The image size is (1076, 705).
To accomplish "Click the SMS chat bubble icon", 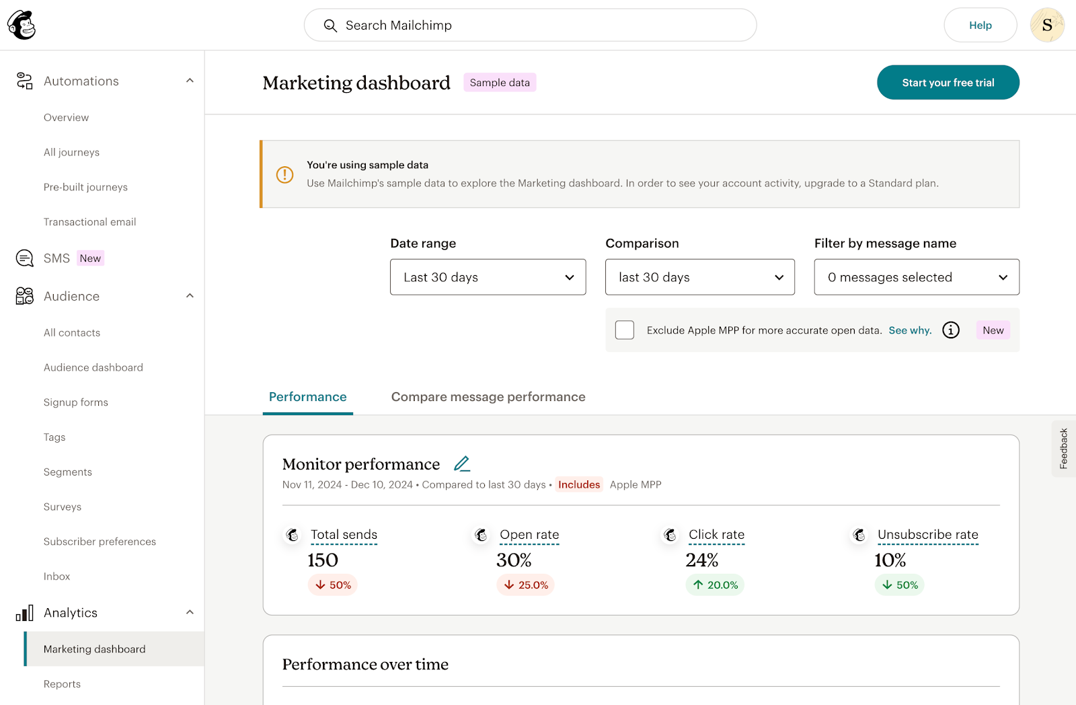I will (24, 258).
